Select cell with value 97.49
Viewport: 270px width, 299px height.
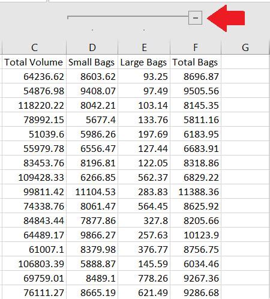pyautogui.click(x=144, y=91)
